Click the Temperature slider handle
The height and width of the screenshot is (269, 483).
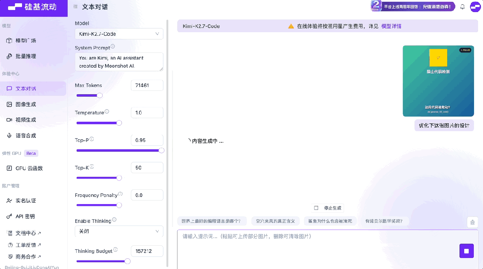pos(119,123)
